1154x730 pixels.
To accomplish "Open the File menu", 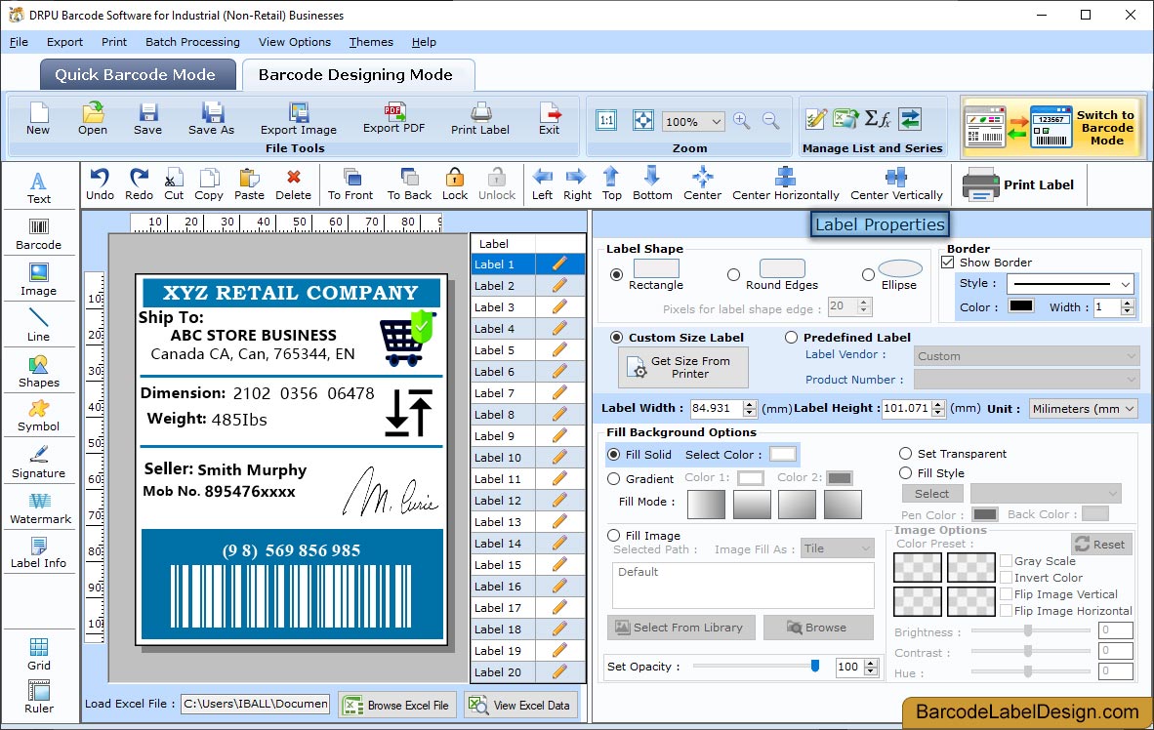I will point(20,42).
